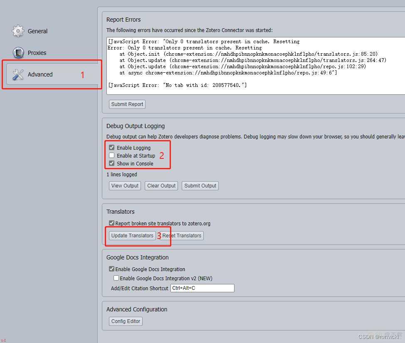The image size is (405, 343).
Task: Click the 'Debug Output Logging' heading
Action: pyautogui.click(x=135, y=126)
